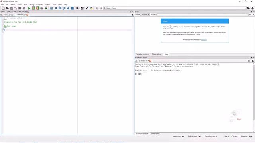Save the current file

[x=12, y=8]
